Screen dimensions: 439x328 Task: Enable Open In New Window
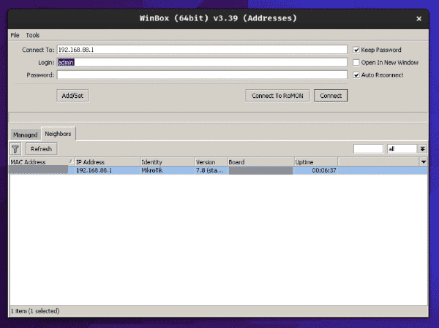[356, 62]
